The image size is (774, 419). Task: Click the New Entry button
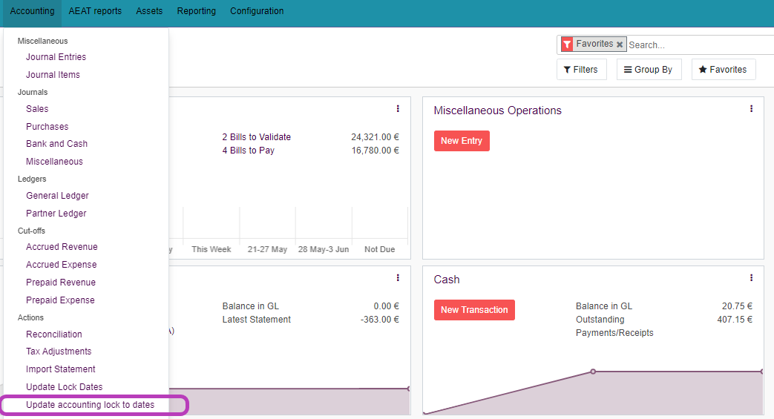[462, 141]
